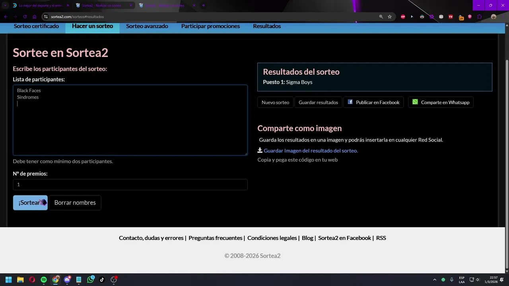Open the tab search dropdown arrow
This screenshot has width=509, height=286.
click(5, 6)
